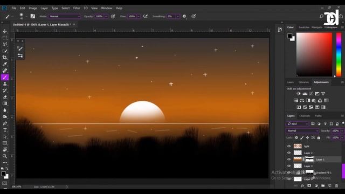Select the Zoom tool
The width and height of the screenshot is (345, 194).
pyautogui.click(x=5, y=156)
